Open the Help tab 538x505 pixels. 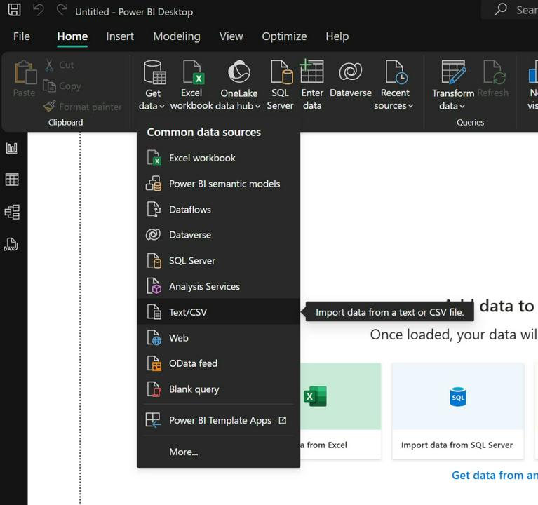point(337,36)
